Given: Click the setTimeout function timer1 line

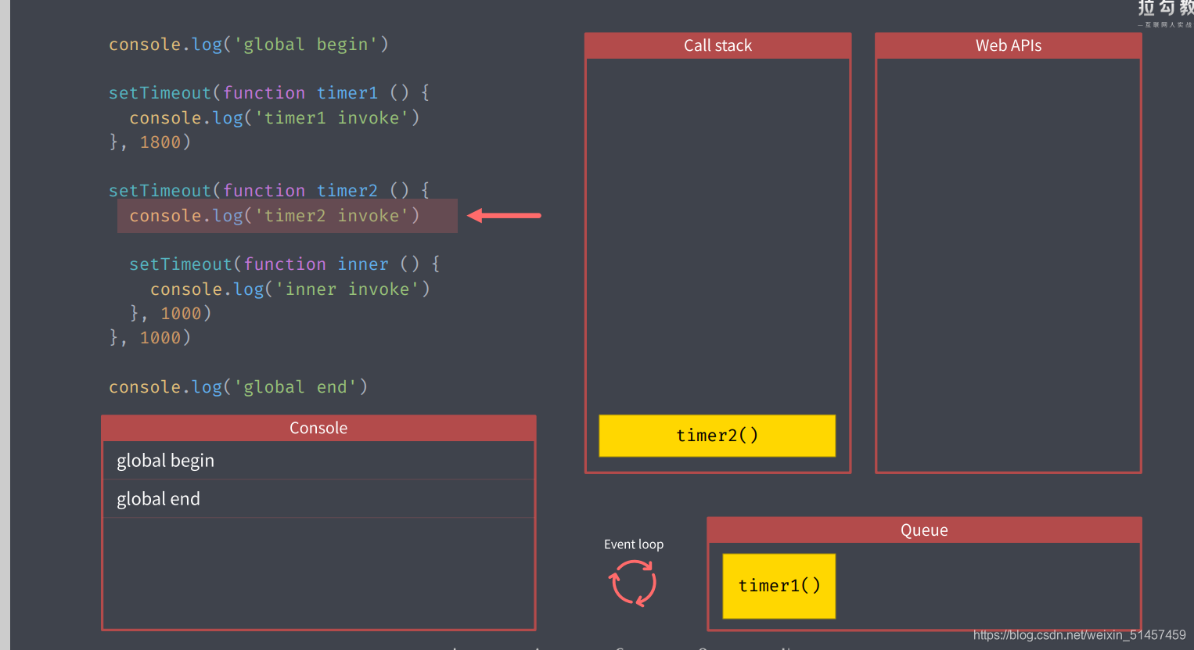Looking at the screenshot, I should pyautogui.click(x=269, y=93).
